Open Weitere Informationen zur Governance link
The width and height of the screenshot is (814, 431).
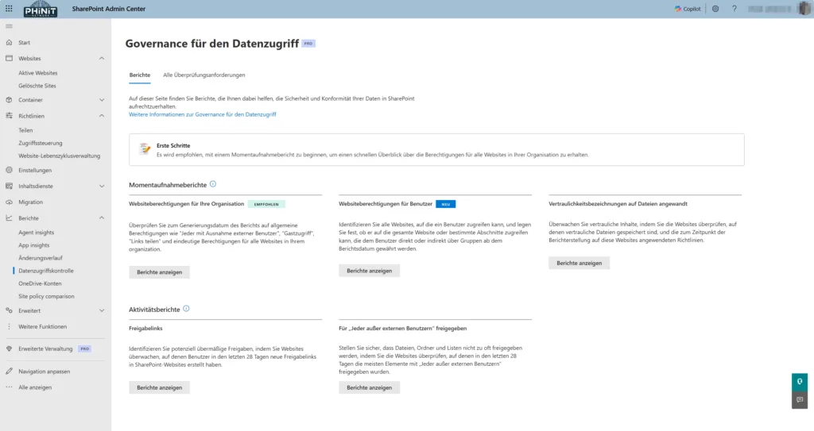202,114
